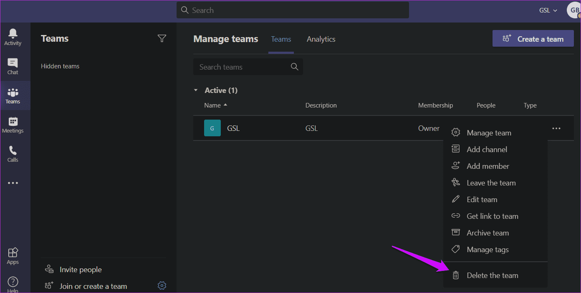Click the filter funnel icon in Teams panel
This screenshot has height=293, width=581.
[162, 38]
